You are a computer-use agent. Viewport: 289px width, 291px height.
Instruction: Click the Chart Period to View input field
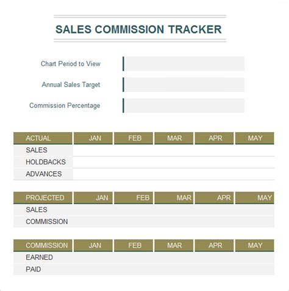(184, 64)
